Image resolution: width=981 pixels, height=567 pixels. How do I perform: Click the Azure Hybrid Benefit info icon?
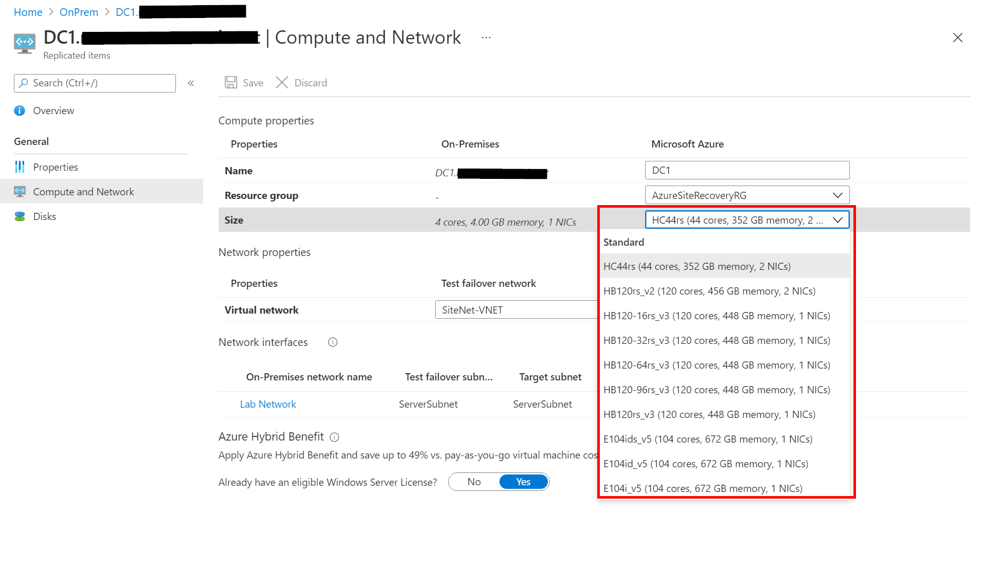click(334, 437)
